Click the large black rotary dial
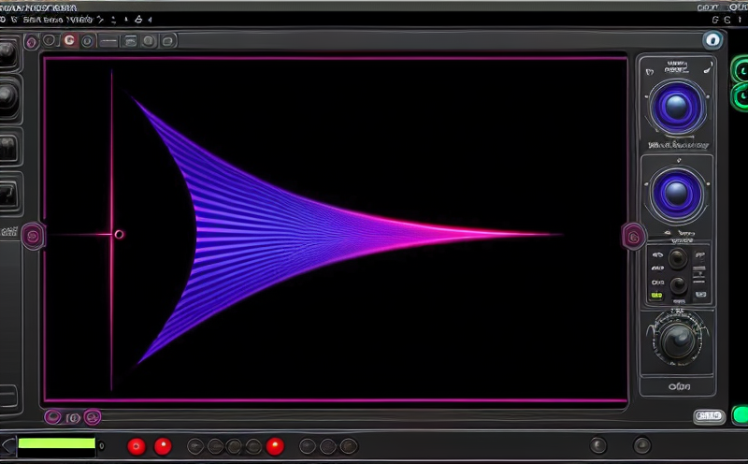Image resolution: width=748 pixels, height=464 pixels. point(677,341)
